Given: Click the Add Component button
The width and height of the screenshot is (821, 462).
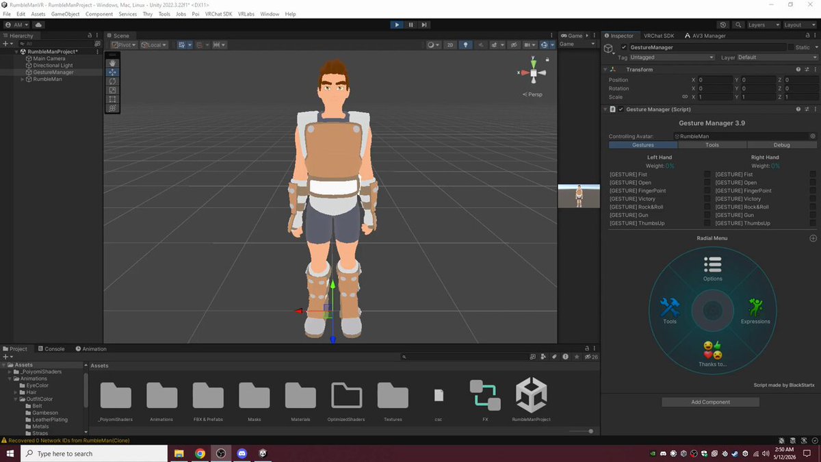Looking at the screenshot, I should 711,402.
